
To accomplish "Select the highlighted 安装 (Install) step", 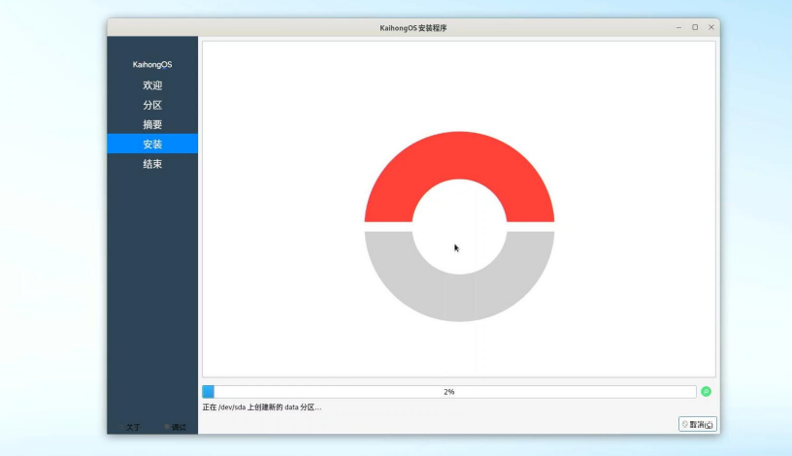I will (152, 144).
